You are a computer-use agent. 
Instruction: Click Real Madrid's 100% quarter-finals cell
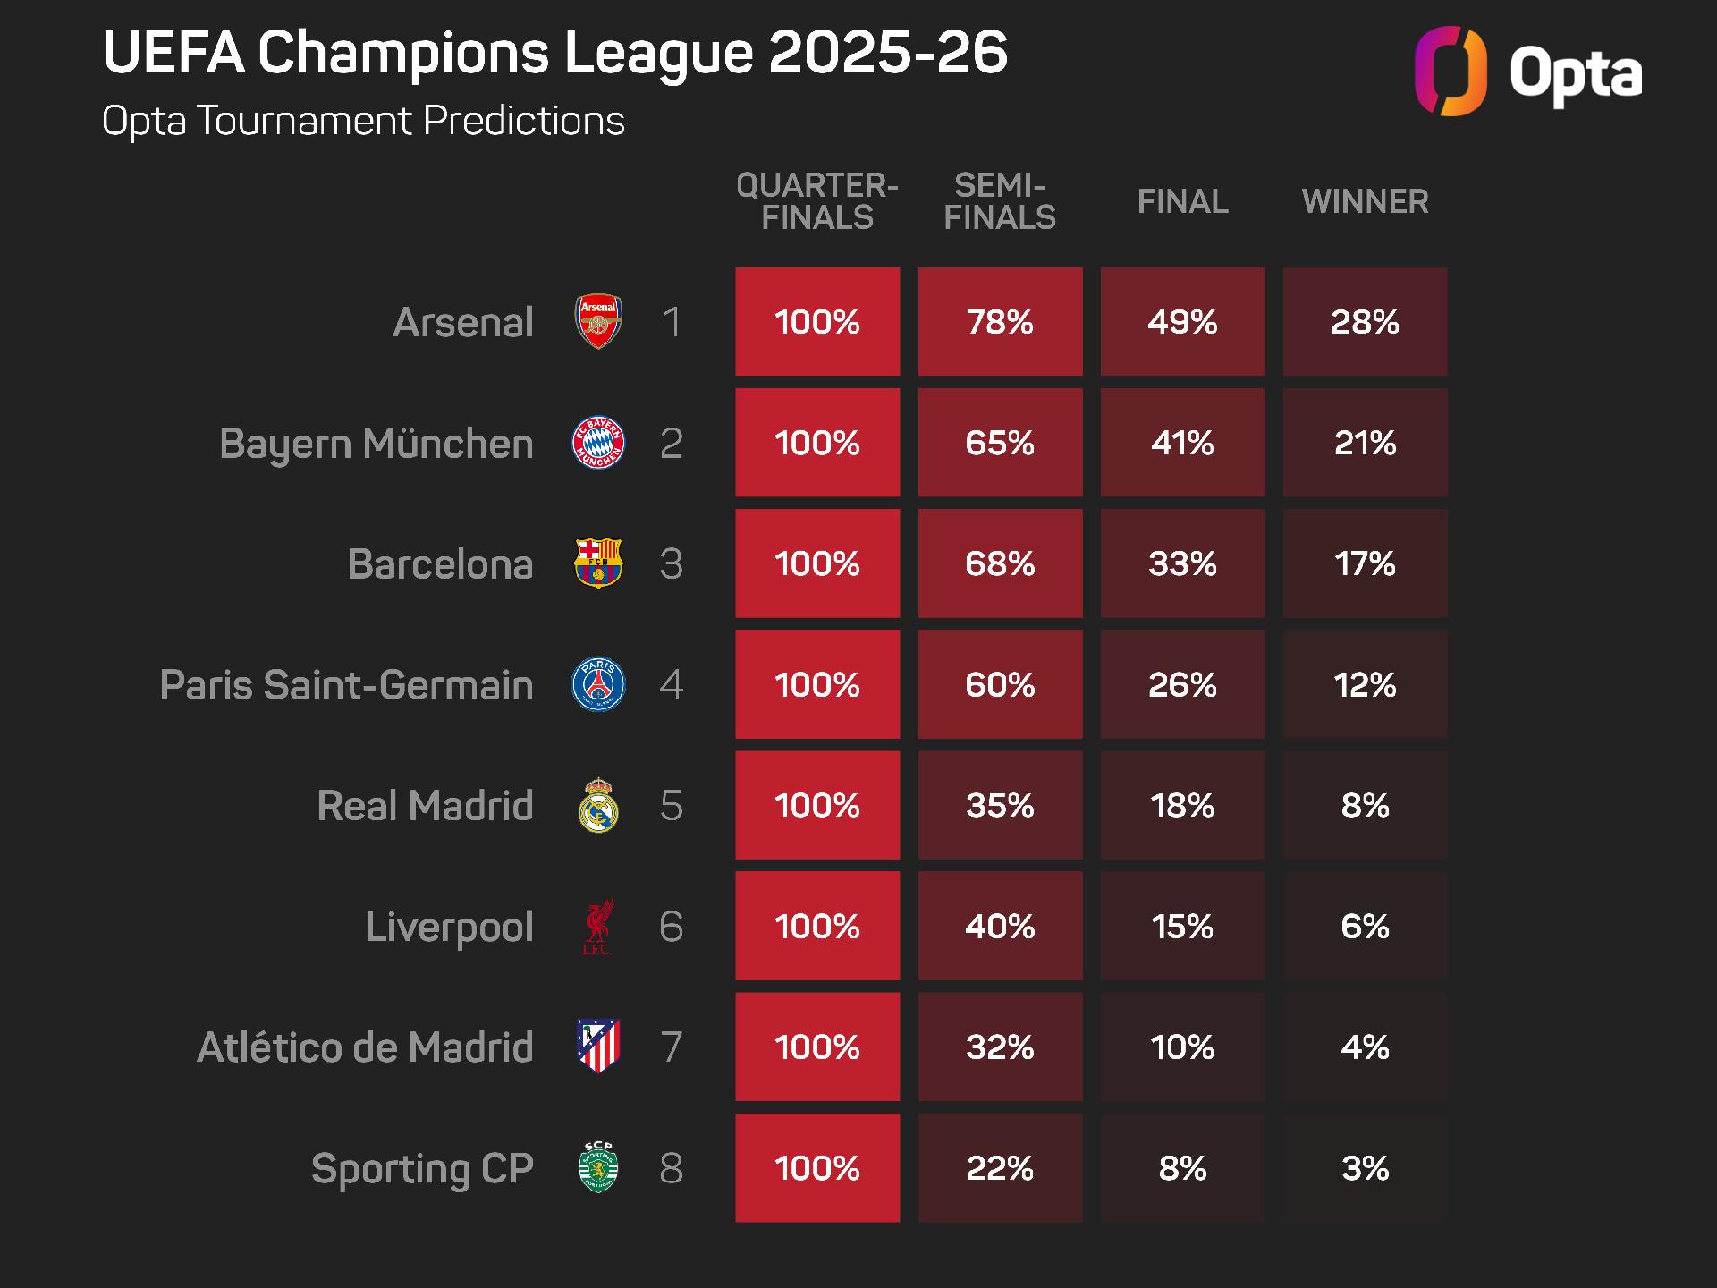tap(817, 806)
